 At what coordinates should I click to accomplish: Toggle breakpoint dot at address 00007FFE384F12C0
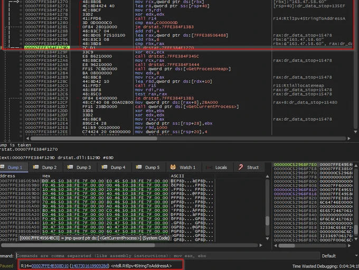point(21,86)
